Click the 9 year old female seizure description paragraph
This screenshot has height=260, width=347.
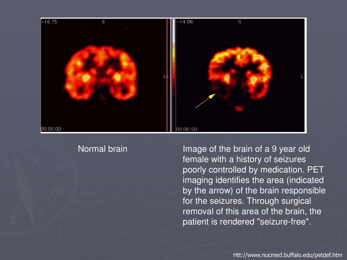tap(254, 185)
